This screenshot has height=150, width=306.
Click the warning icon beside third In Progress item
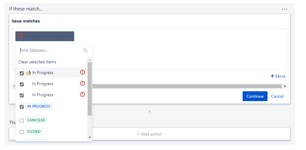click(x=83, y=94)
